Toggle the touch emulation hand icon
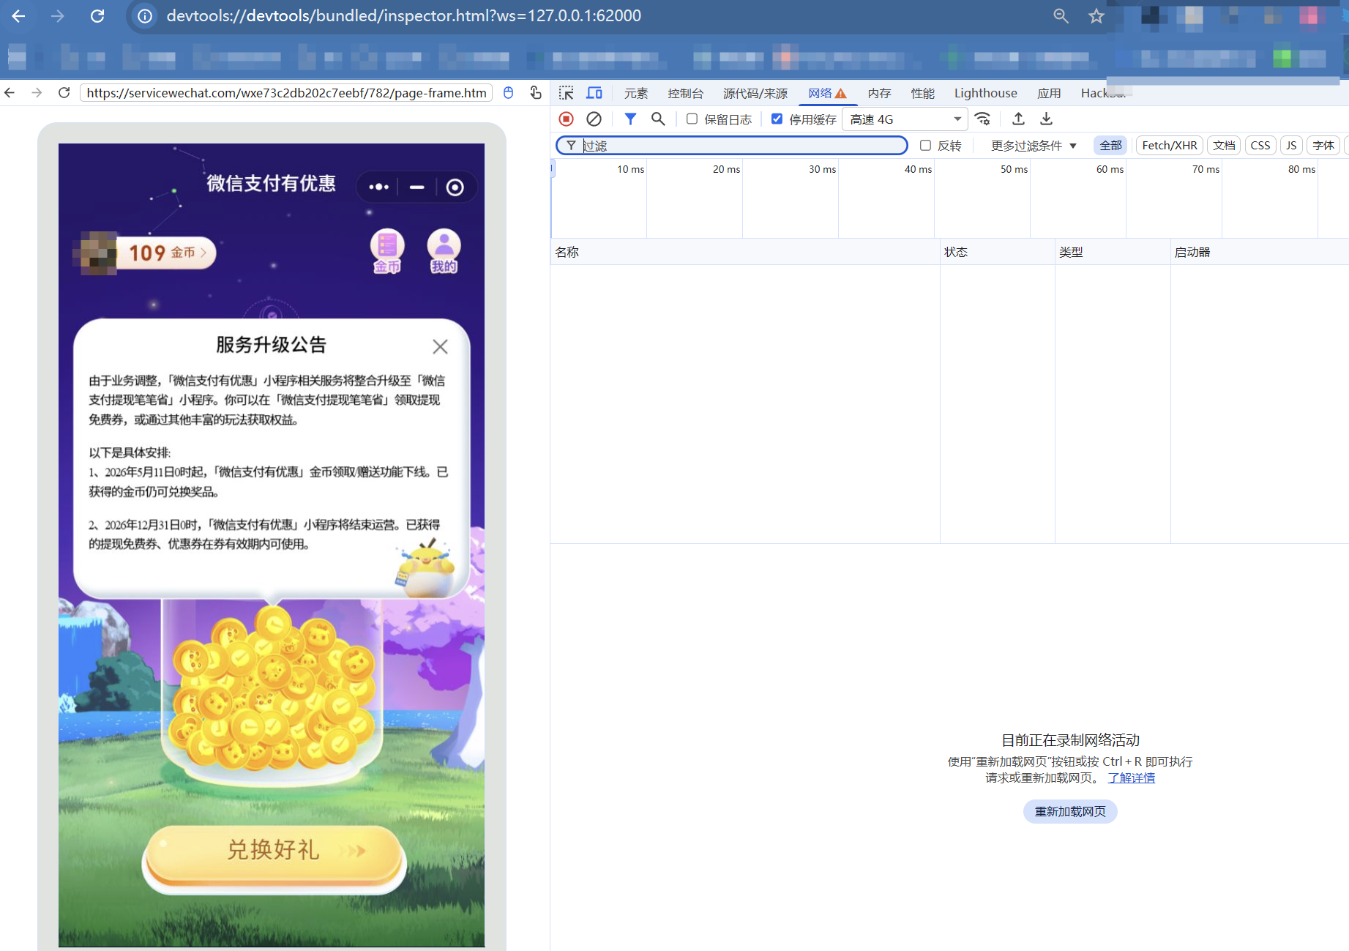This screenshot has height=951, width=1349. pos(536,93)
